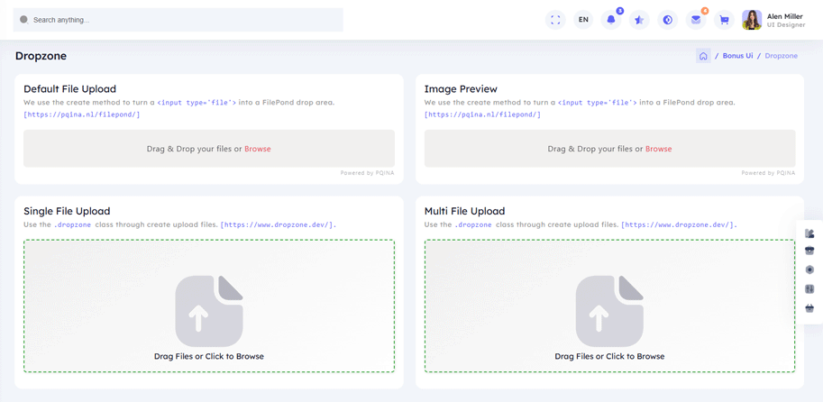Go to Bonus Ui breadcrumb
823x402 pixels.
pos(737,56)
